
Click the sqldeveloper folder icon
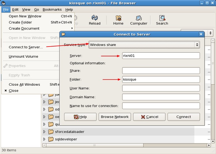click(x=51, y=139)
